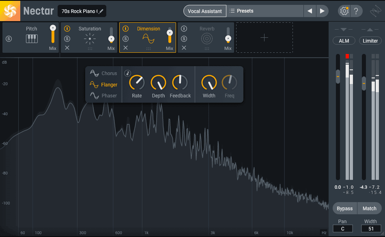The width and height of the screenshot is (385, 237).
Task: Click the Match gain button
Action: coord(370,209)
